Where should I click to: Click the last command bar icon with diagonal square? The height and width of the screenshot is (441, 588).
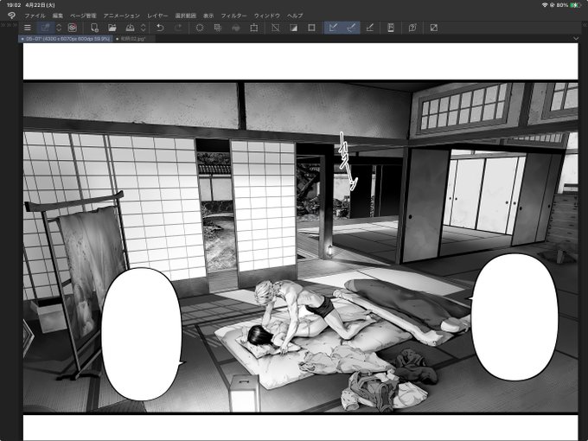pos(434,28)
